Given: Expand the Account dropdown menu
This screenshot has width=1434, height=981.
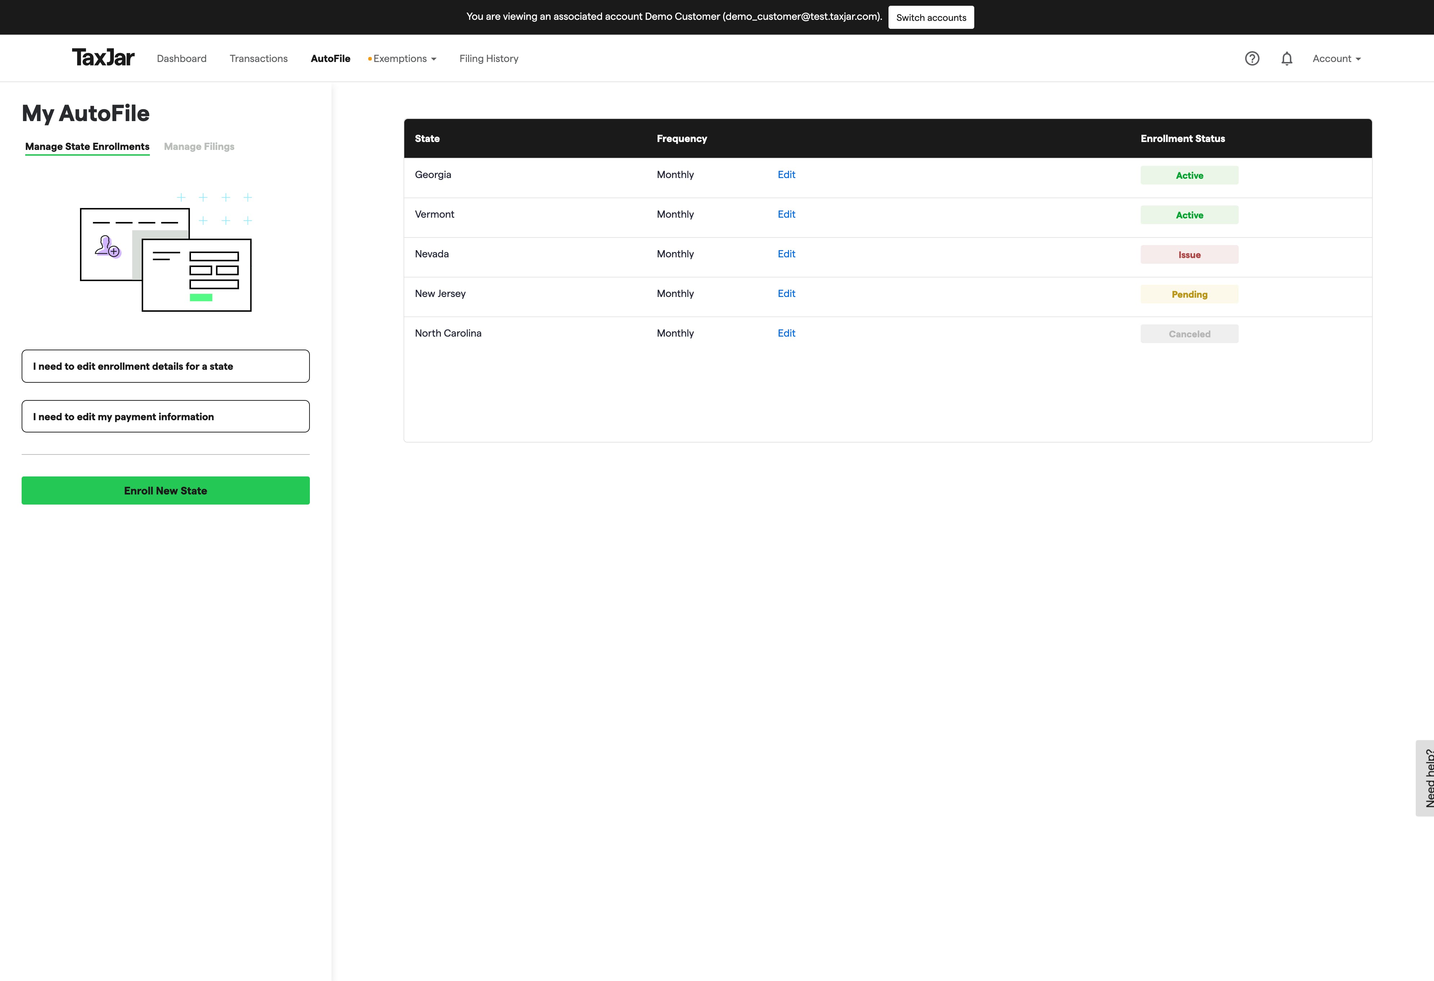Looking at the screenshot, I should coord(1336,59).
